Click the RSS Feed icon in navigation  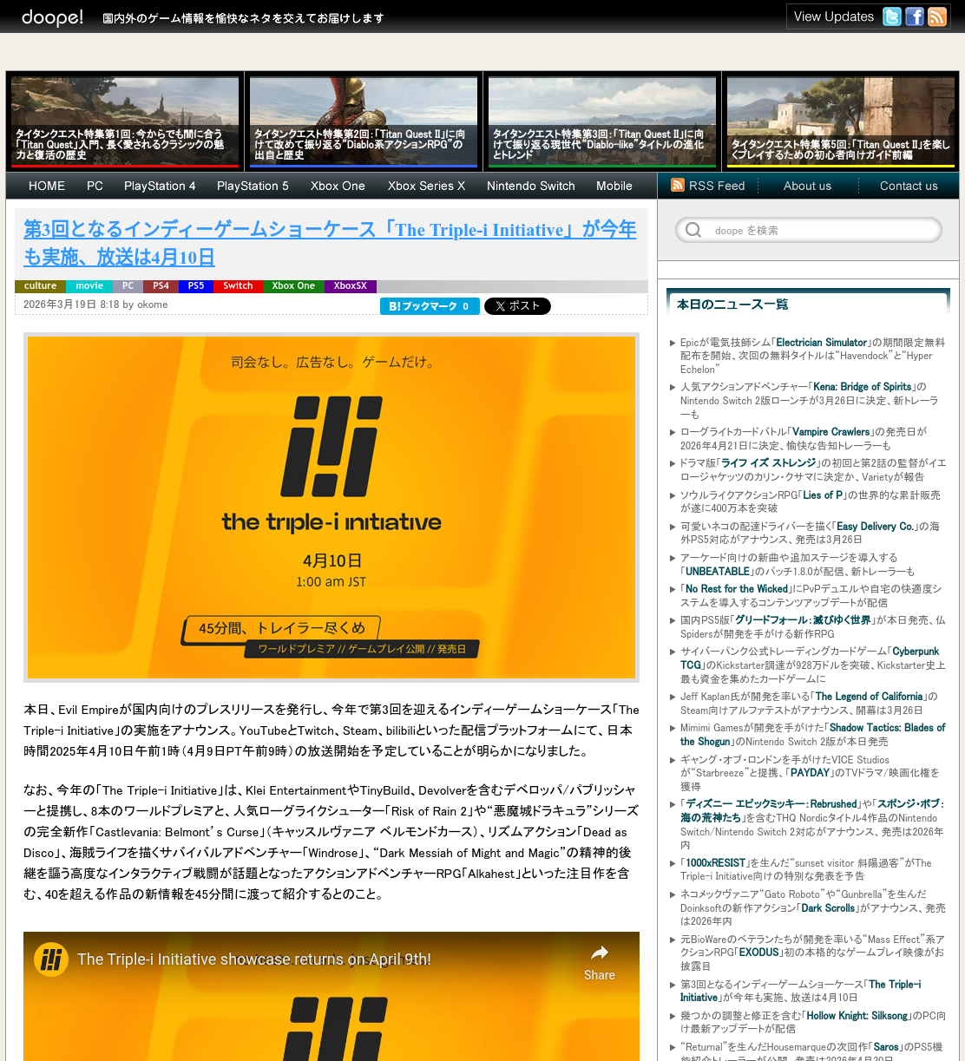pos(678,185)
